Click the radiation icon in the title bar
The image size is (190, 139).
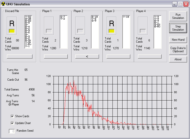[3, 4]
